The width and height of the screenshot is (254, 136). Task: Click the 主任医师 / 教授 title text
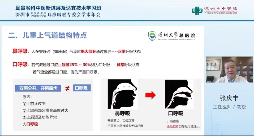coord(229,107)
